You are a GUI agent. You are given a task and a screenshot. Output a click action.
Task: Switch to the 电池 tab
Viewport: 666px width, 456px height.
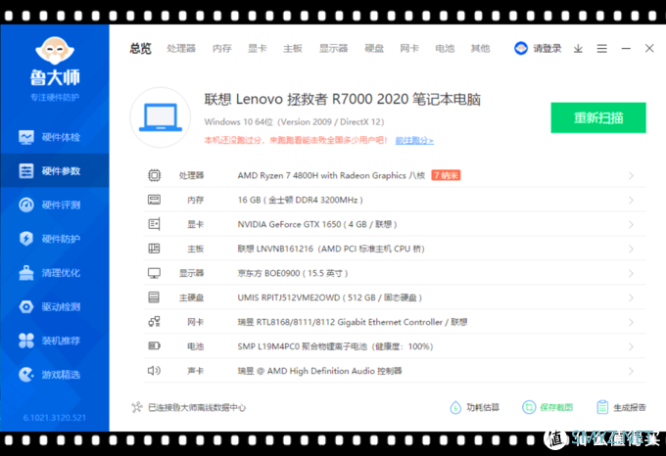(x=445, y=48)
